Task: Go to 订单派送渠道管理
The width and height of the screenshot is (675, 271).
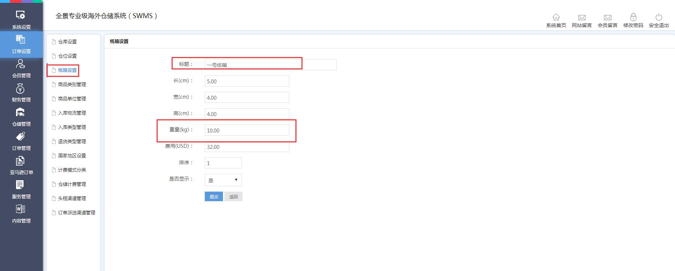Action: (76, 213)
